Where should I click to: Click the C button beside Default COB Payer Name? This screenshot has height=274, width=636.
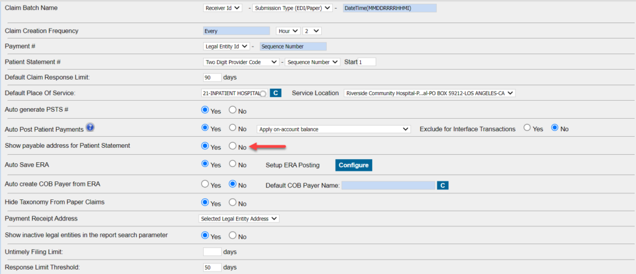[x=443, y=185]
